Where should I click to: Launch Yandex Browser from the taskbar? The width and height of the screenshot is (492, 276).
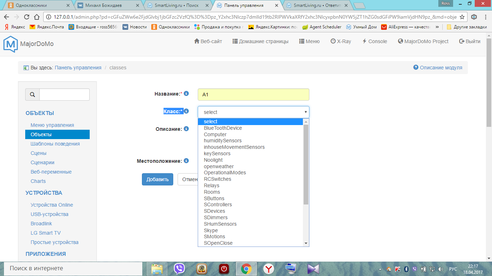point(268,269)
